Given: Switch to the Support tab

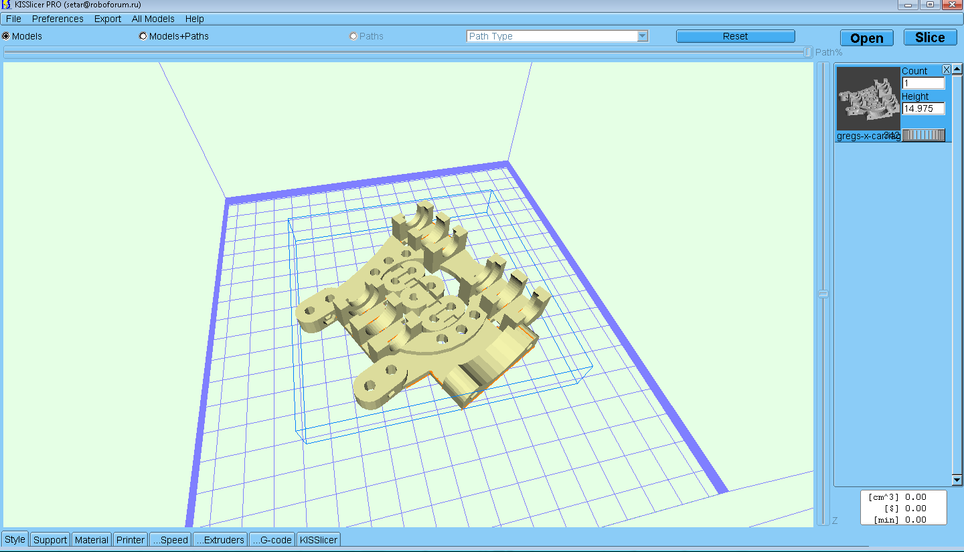Looking at the screenshot, I should click(50, 540).
